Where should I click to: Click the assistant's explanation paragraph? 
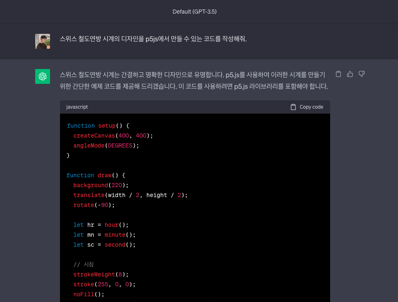tap(193, 80)
